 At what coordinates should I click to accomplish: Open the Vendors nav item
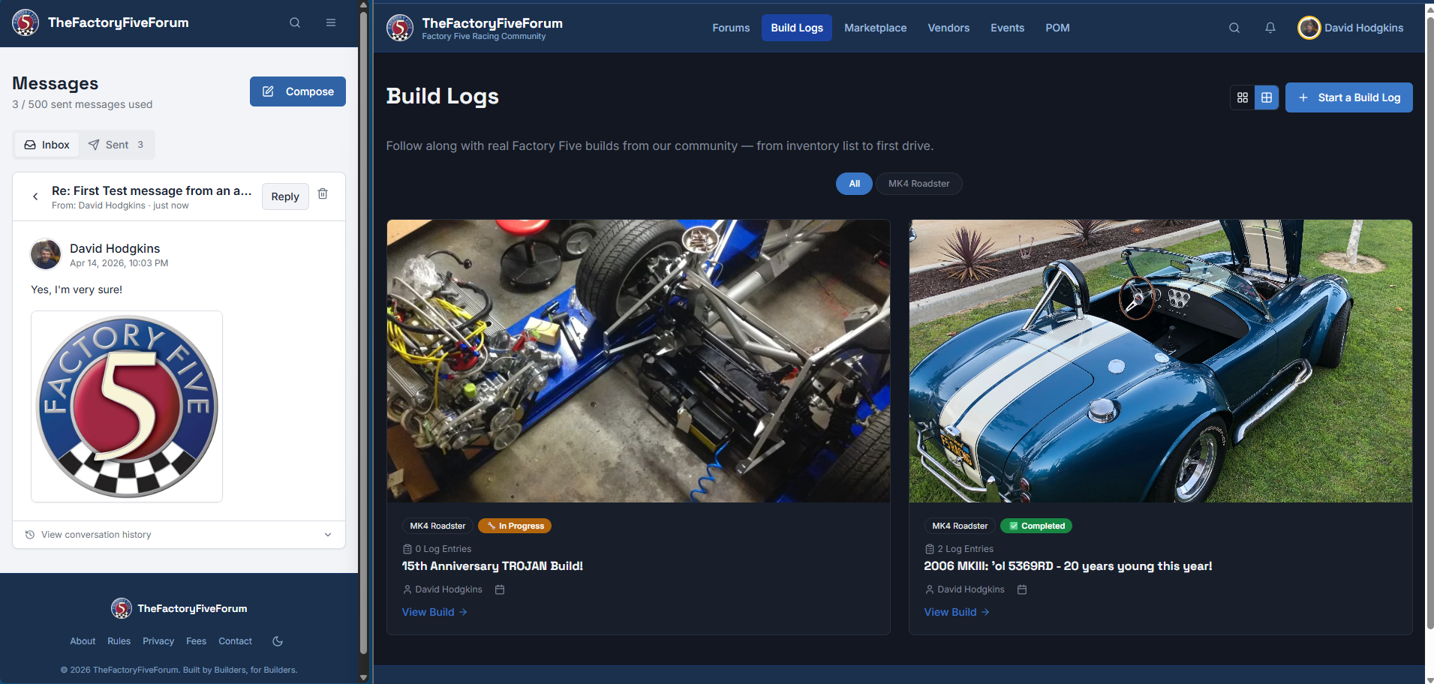[948, 28]
